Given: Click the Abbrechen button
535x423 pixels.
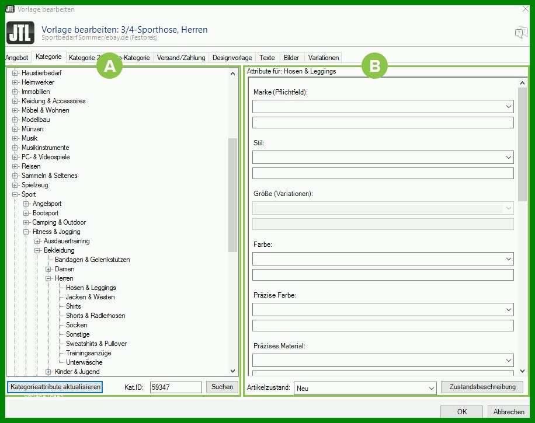Looking at the screenshot, I should click(x=509, y=412).
